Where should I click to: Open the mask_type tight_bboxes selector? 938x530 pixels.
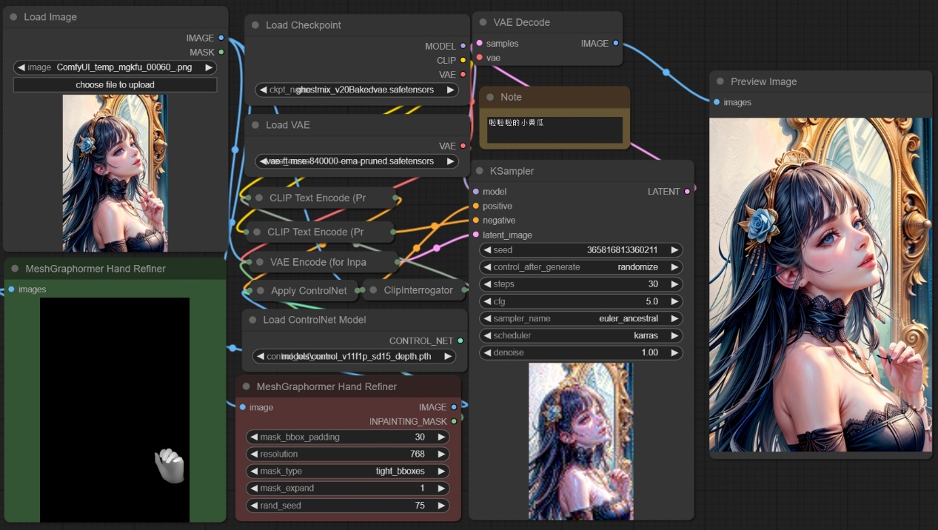point(347,472)
